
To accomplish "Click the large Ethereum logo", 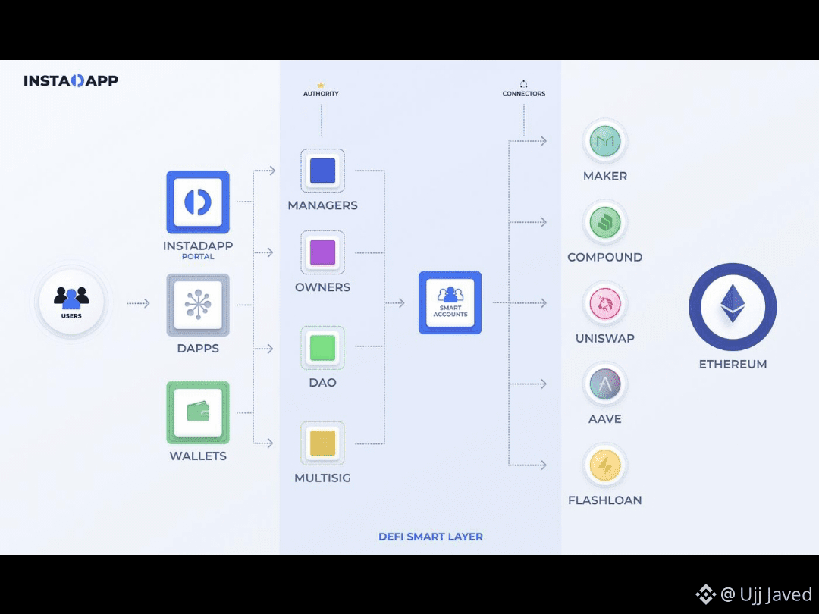I will pos(733,307).
